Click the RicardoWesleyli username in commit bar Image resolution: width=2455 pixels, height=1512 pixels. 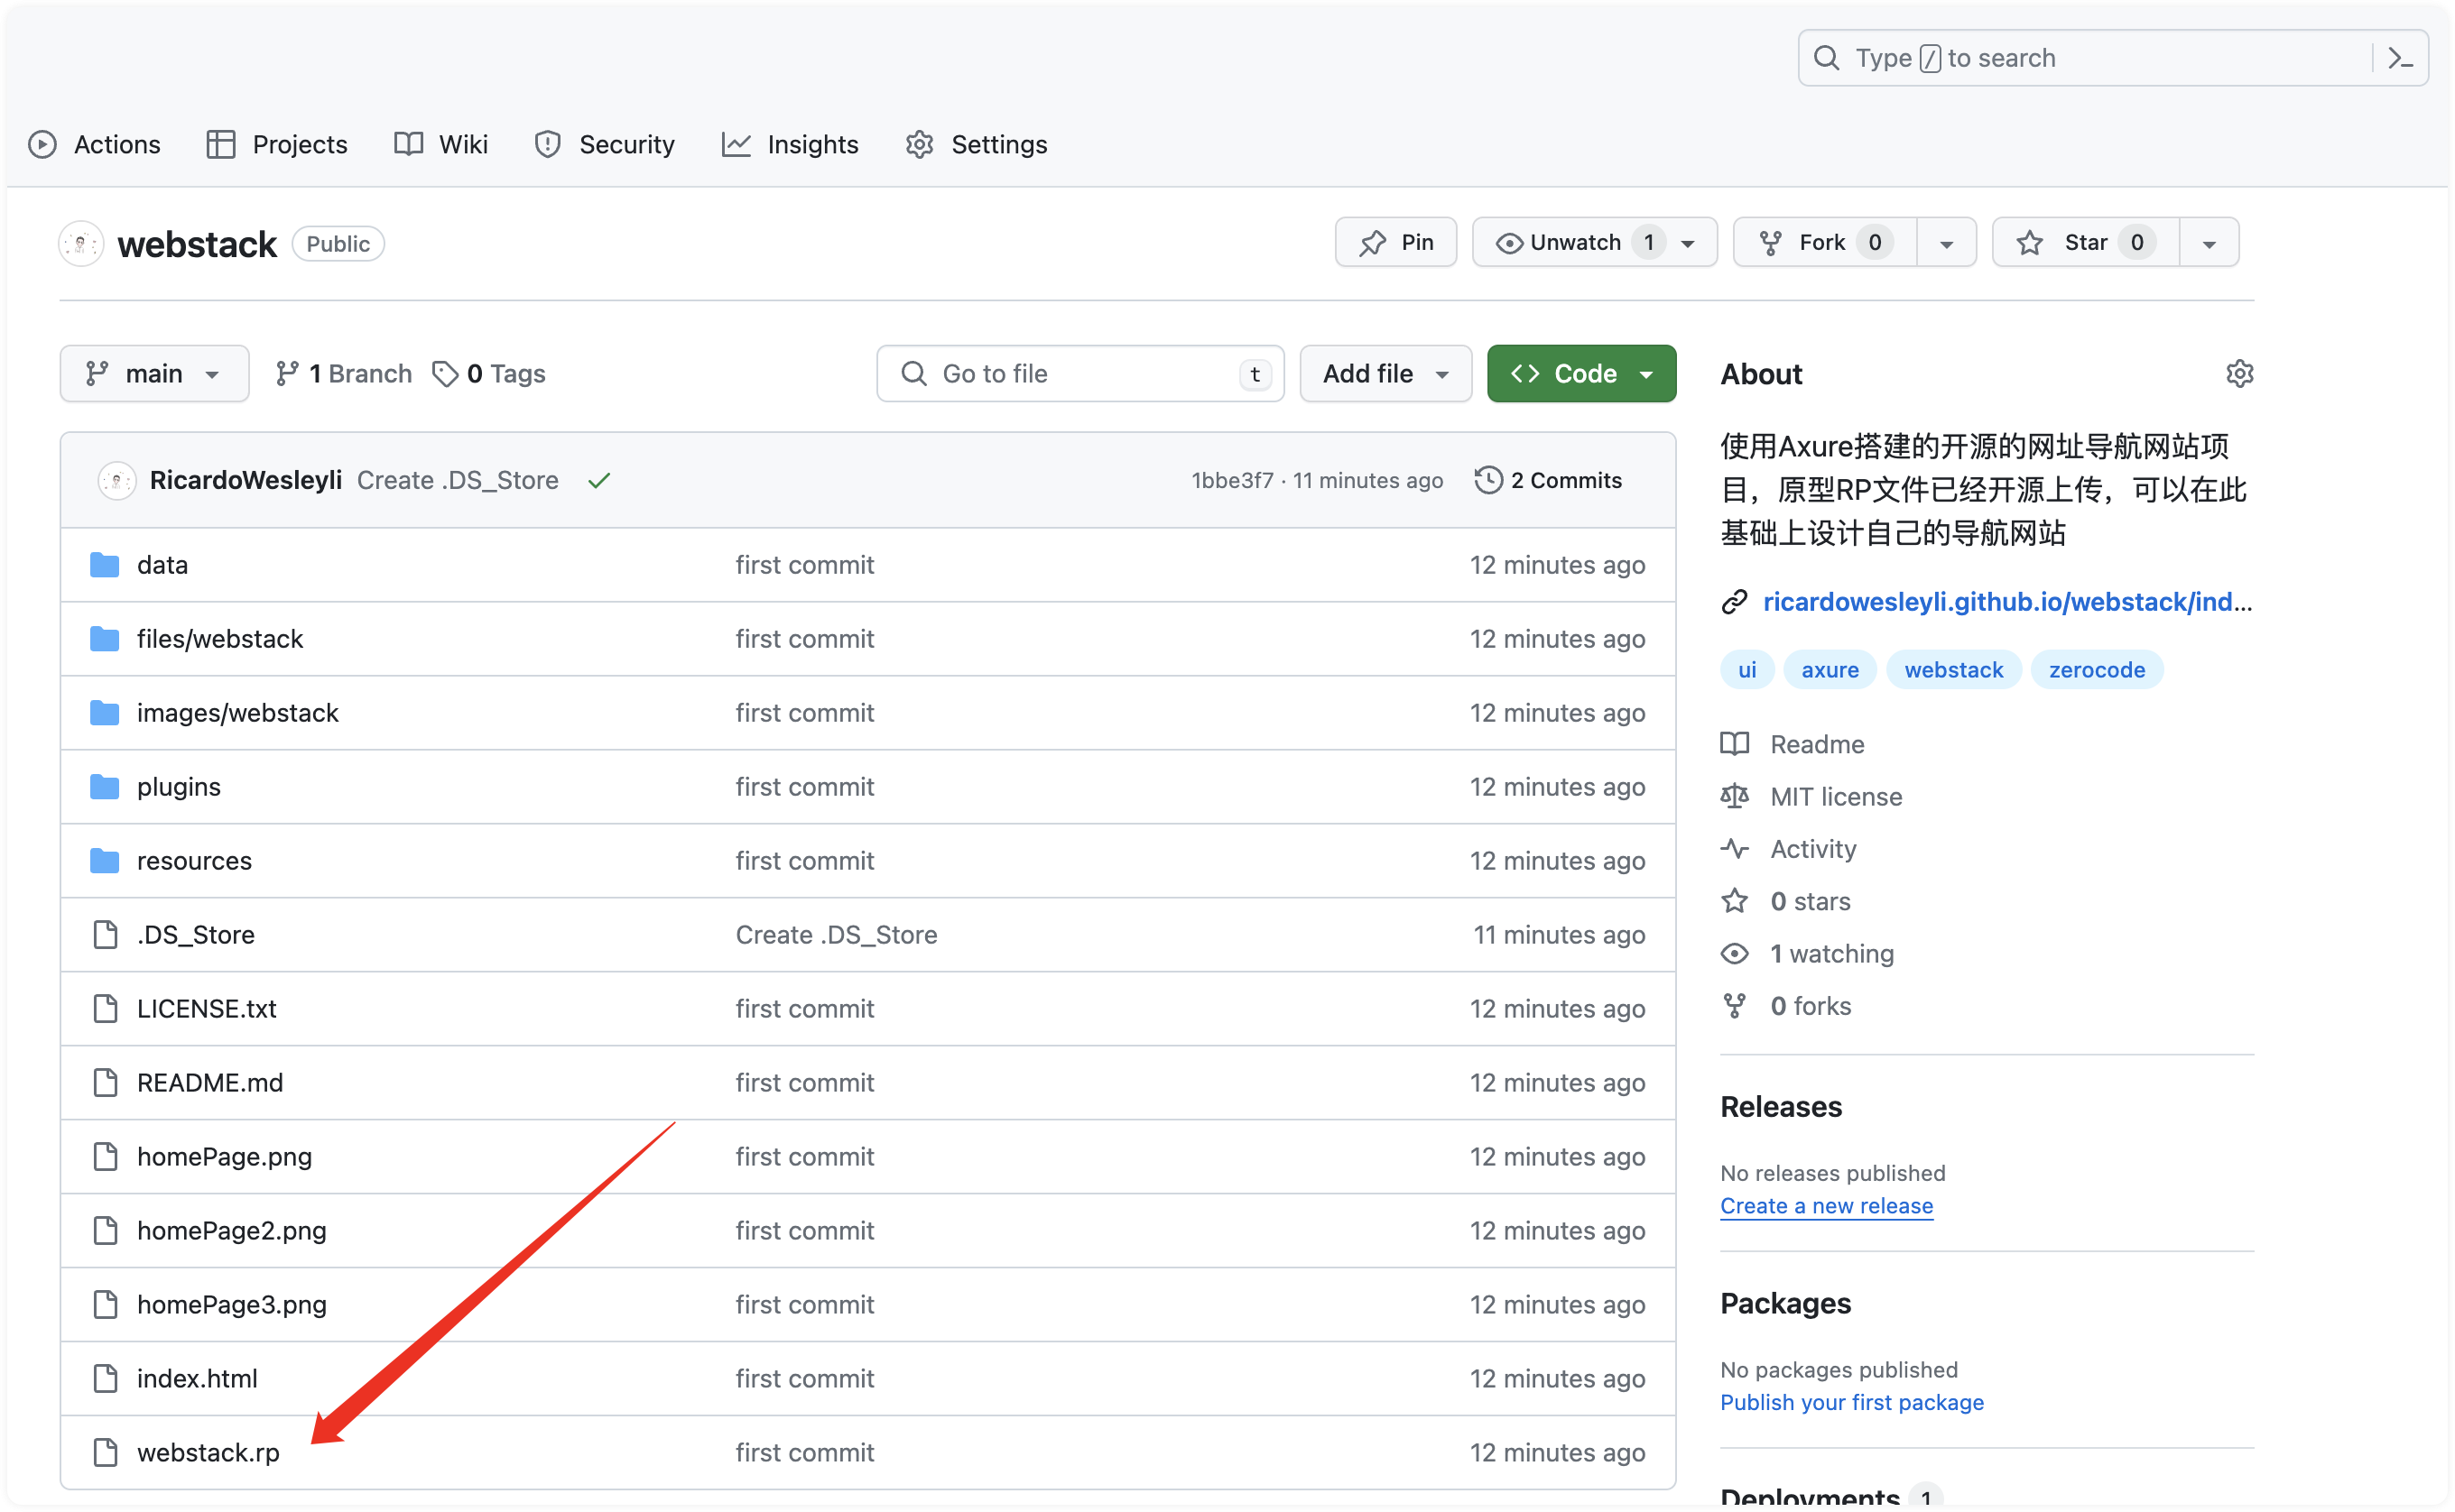tap(246, 481)
